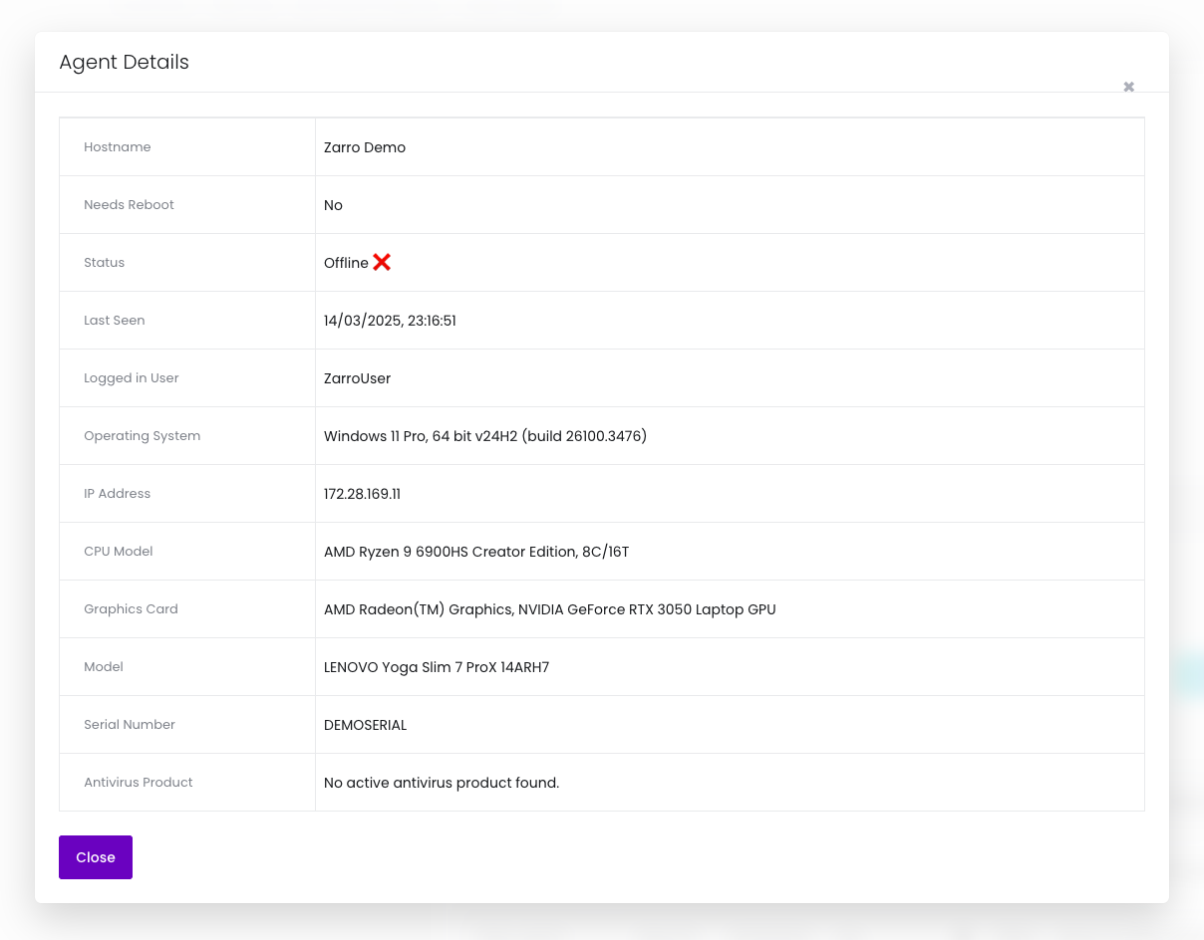1204x940 pixels.
Task: Click the Agent Details dialog title
Action: coord(124,62)
